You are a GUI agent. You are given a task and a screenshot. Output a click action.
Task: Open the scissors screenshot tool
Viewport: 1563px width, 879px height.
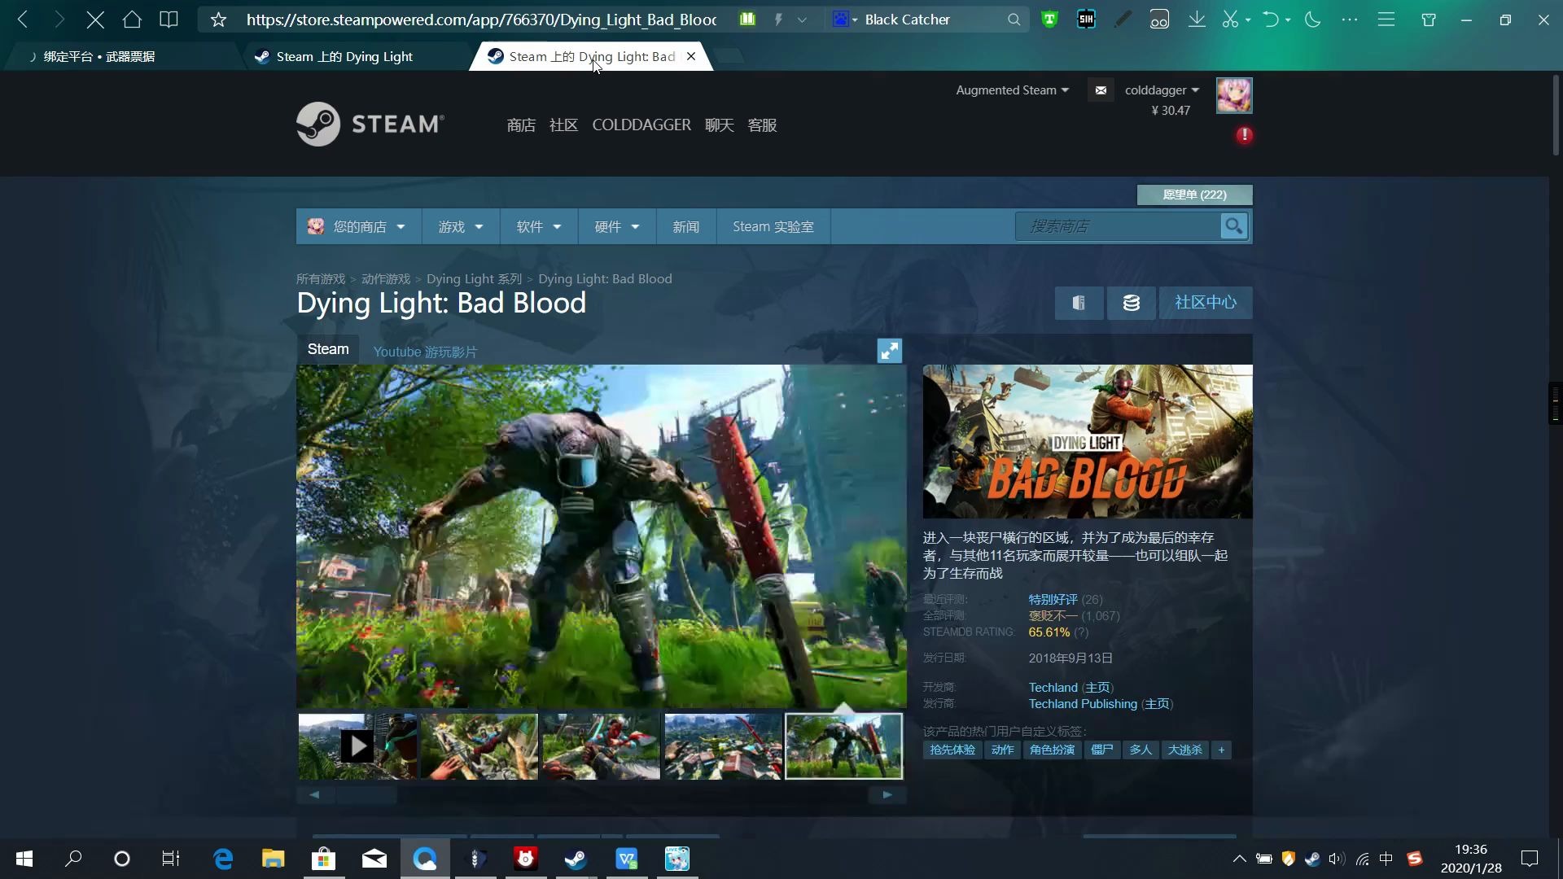pyautogui.click(x=1230, y=20)
